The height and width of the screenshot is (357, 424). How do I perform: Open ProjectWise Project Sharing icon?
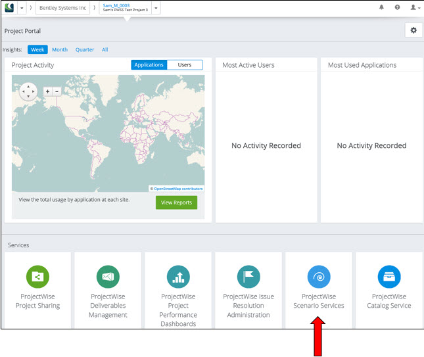[x=37, y=276]
